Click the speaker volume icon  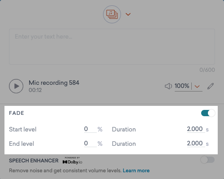pos(168,86)
